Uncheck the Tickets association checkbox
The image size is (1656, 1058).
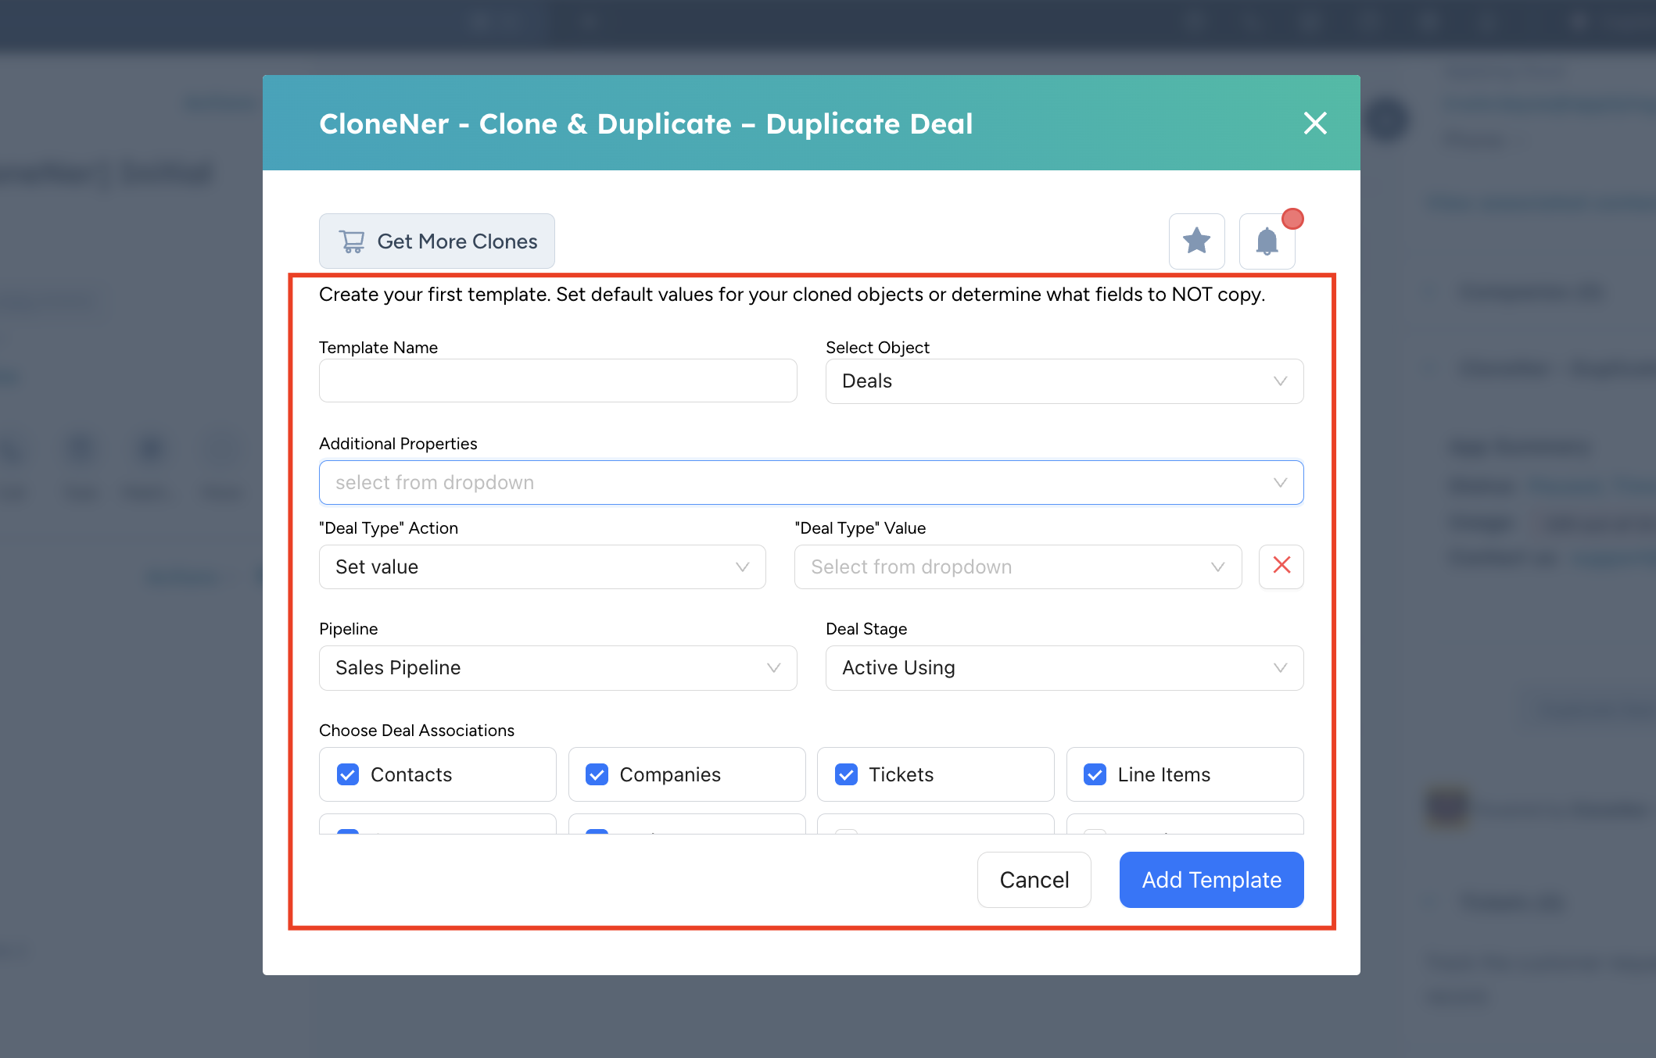point(846,774)
